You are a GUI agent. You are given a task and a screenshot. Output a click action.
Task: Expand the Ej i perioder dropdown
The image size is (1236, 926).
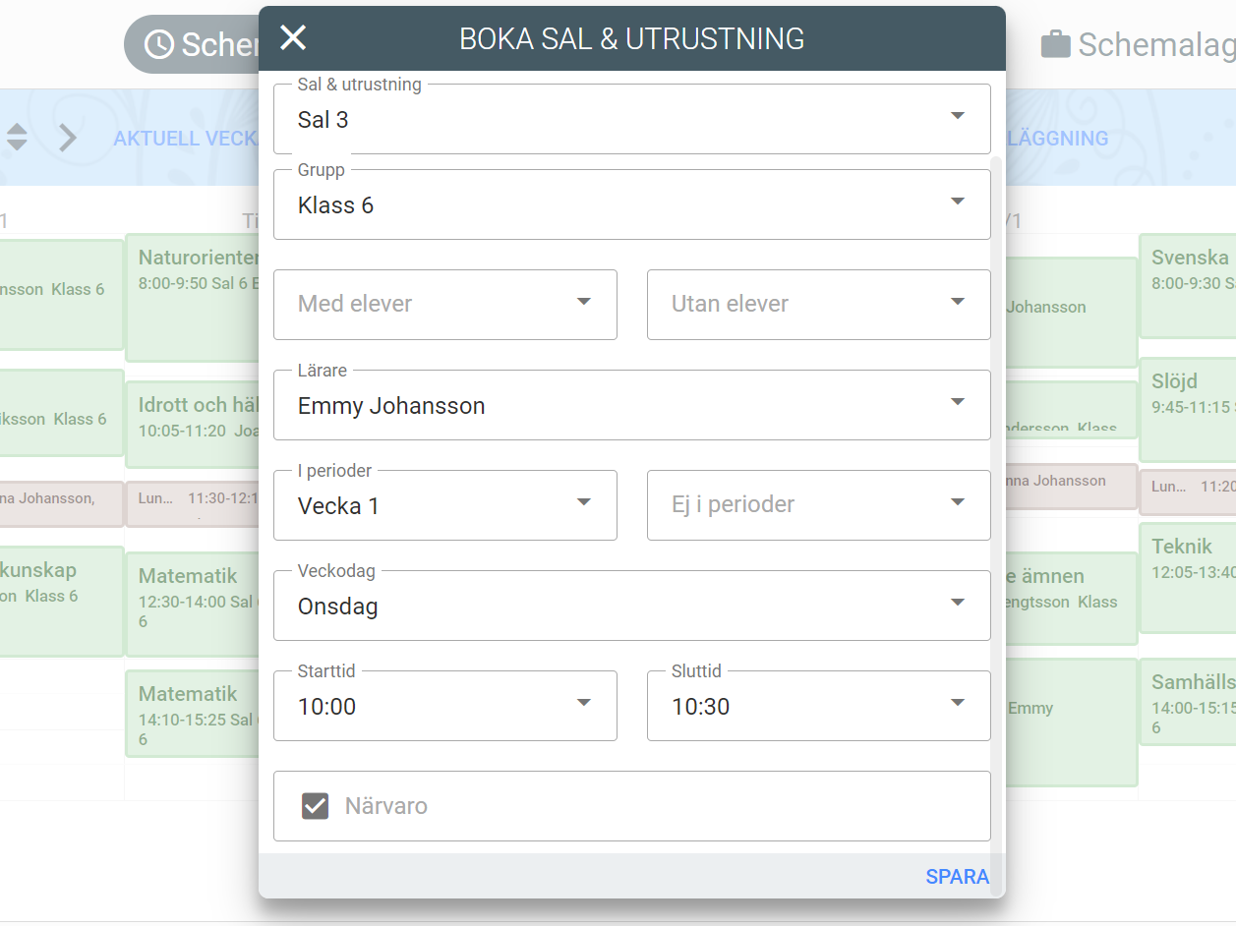click(818, 504)
